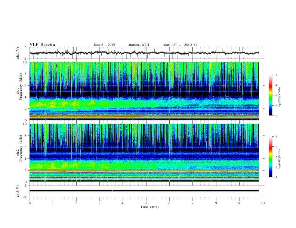Click the "3" tick on the time axis
Viewport: 296px width, 228px height.
pyautogui.click(x=99, y=203)
